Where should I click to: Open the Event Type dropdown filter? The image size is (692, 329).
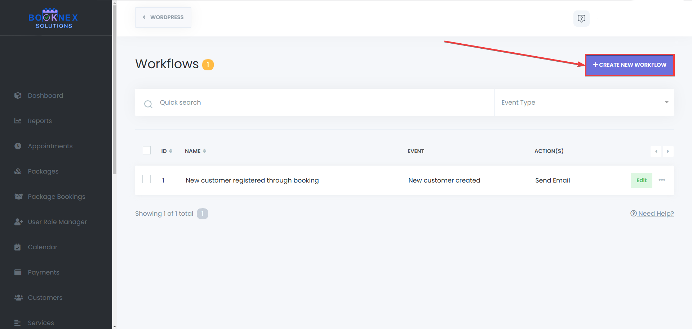[x=584, y=102]
